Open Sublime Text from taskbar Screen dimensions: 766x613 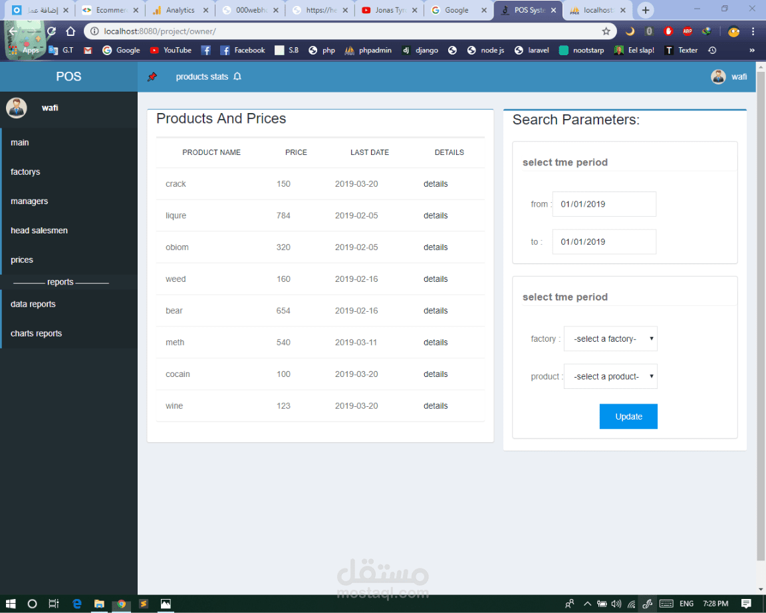144,604
